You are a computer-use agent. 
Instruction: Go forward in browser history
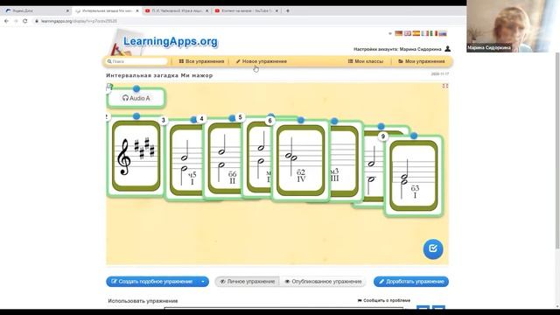coord(16,21)
